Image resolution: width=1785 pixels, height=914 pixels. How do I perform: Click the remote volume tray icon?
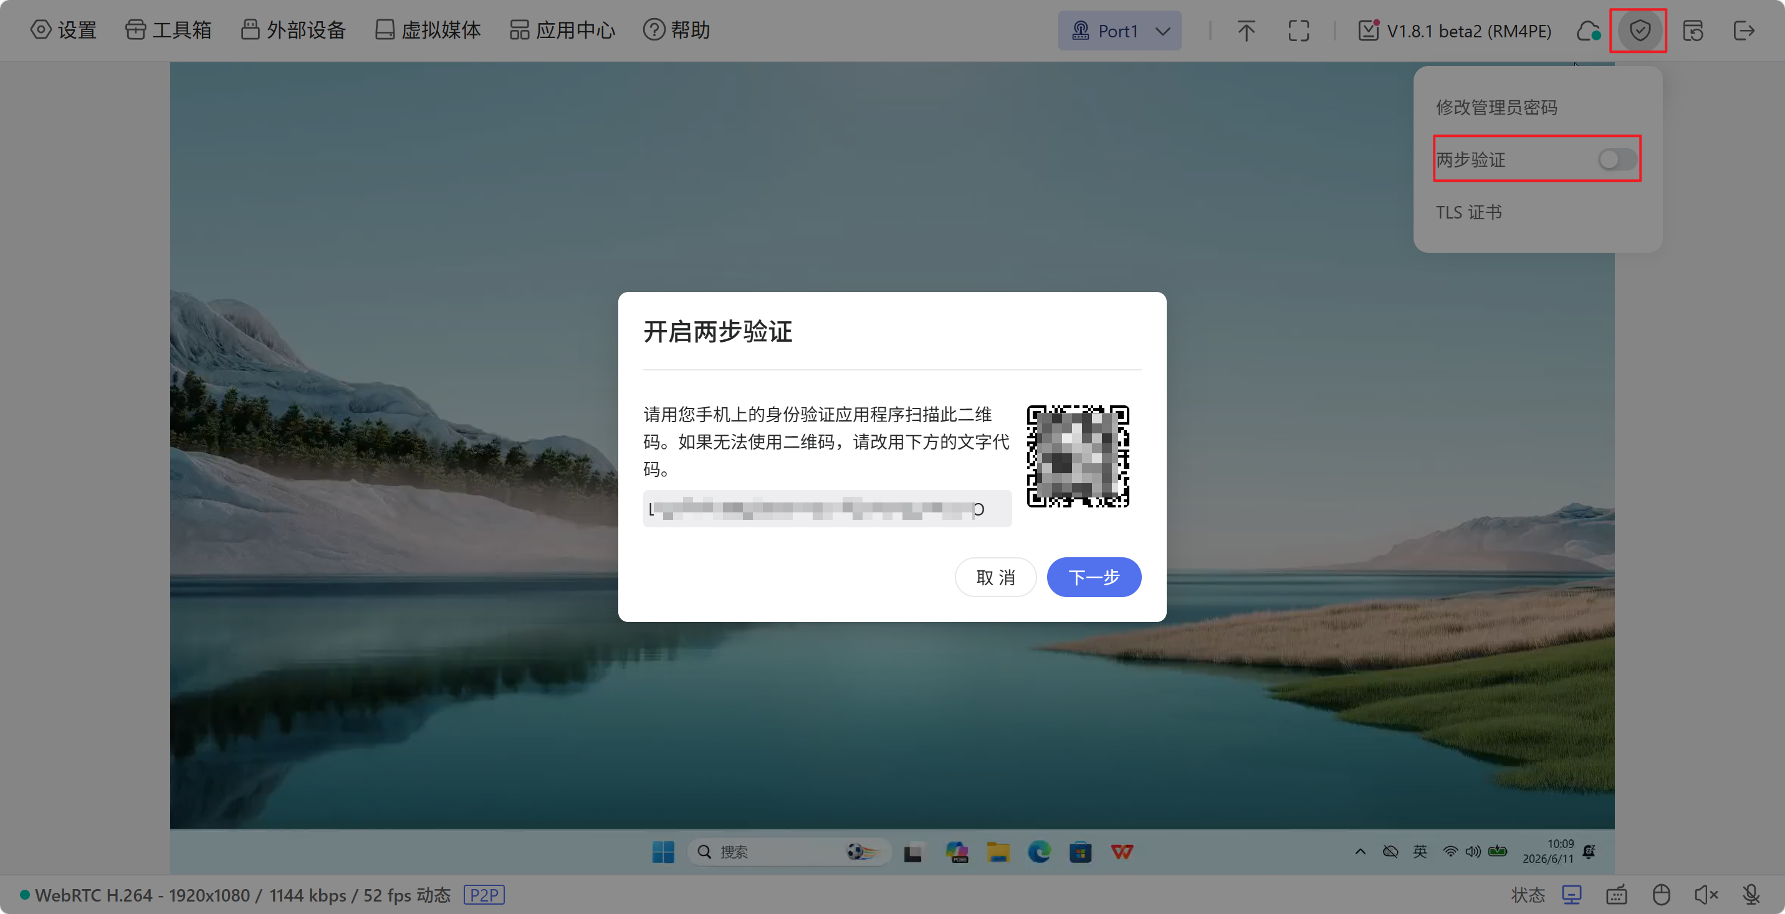[1473, 852]
